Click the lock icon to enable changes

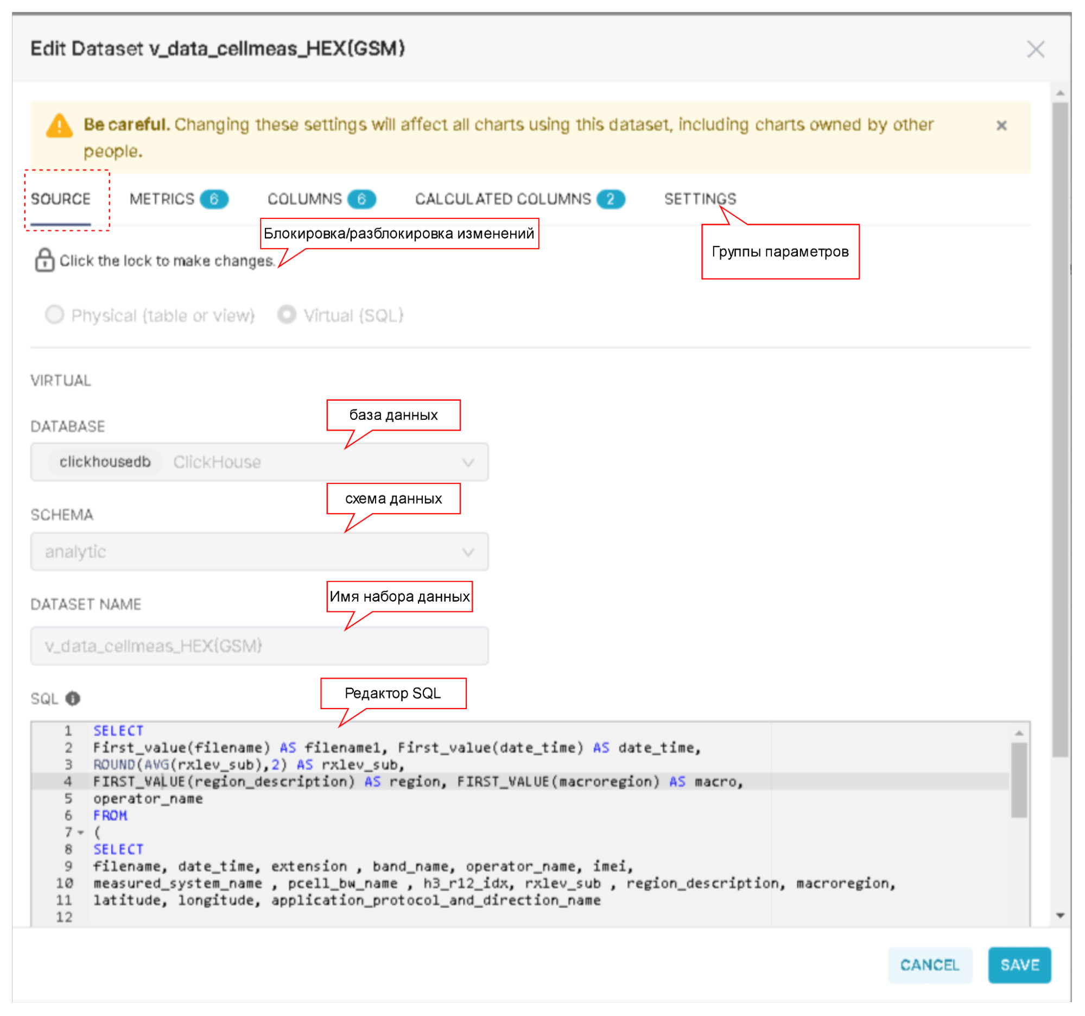pyautogui.click(x=44, y=260)
